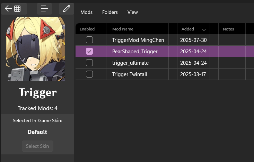This screenshot has width=254, height=162.
Task: Click the Tracked Mods: 4 label
Action: coord(37,108)
